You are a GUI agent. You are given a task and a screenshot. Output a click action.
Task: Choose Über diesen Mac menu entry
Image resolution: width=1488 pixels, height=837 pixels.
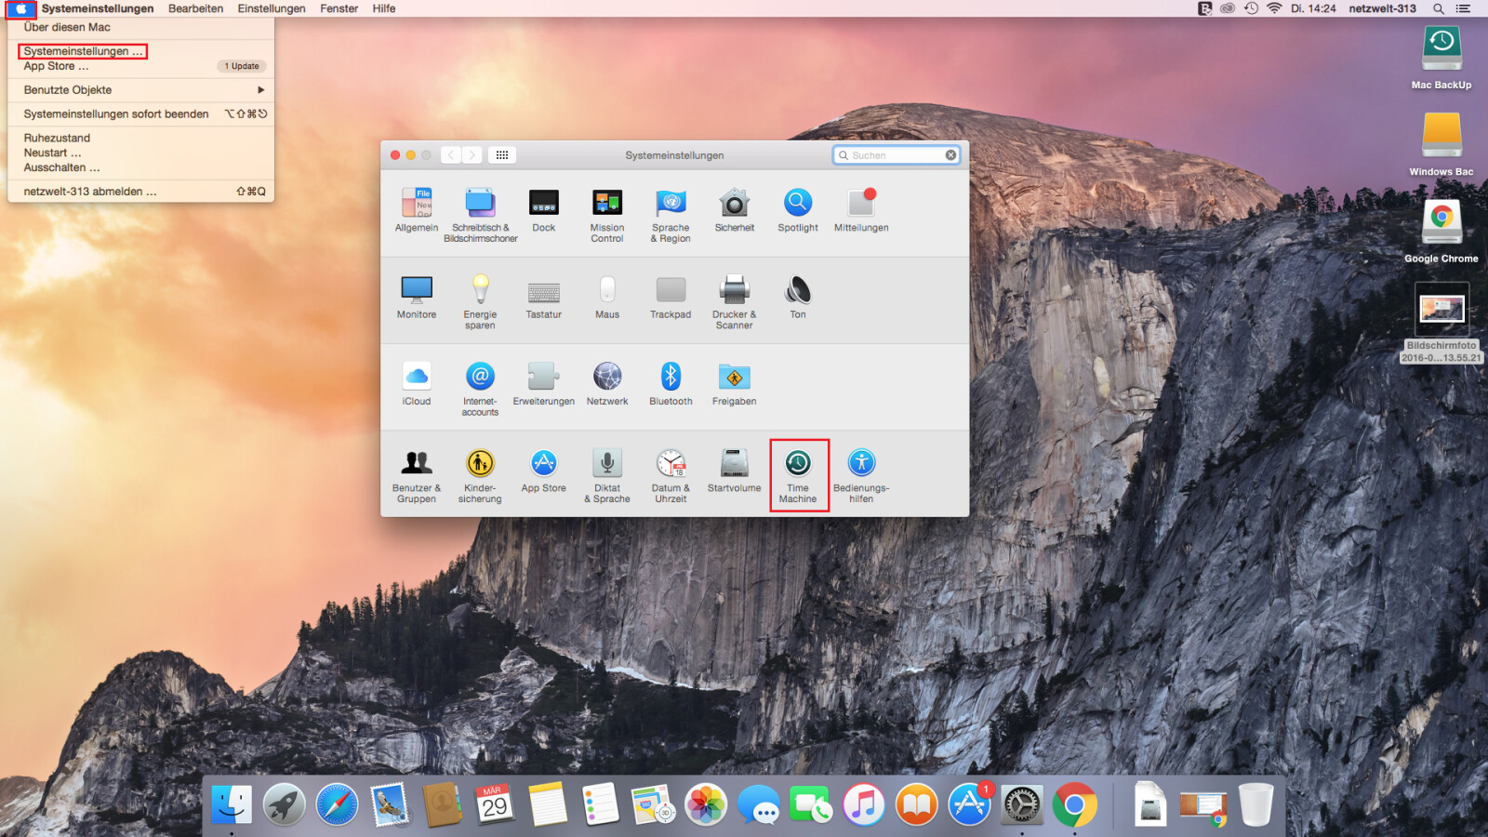tap(67, 28)
